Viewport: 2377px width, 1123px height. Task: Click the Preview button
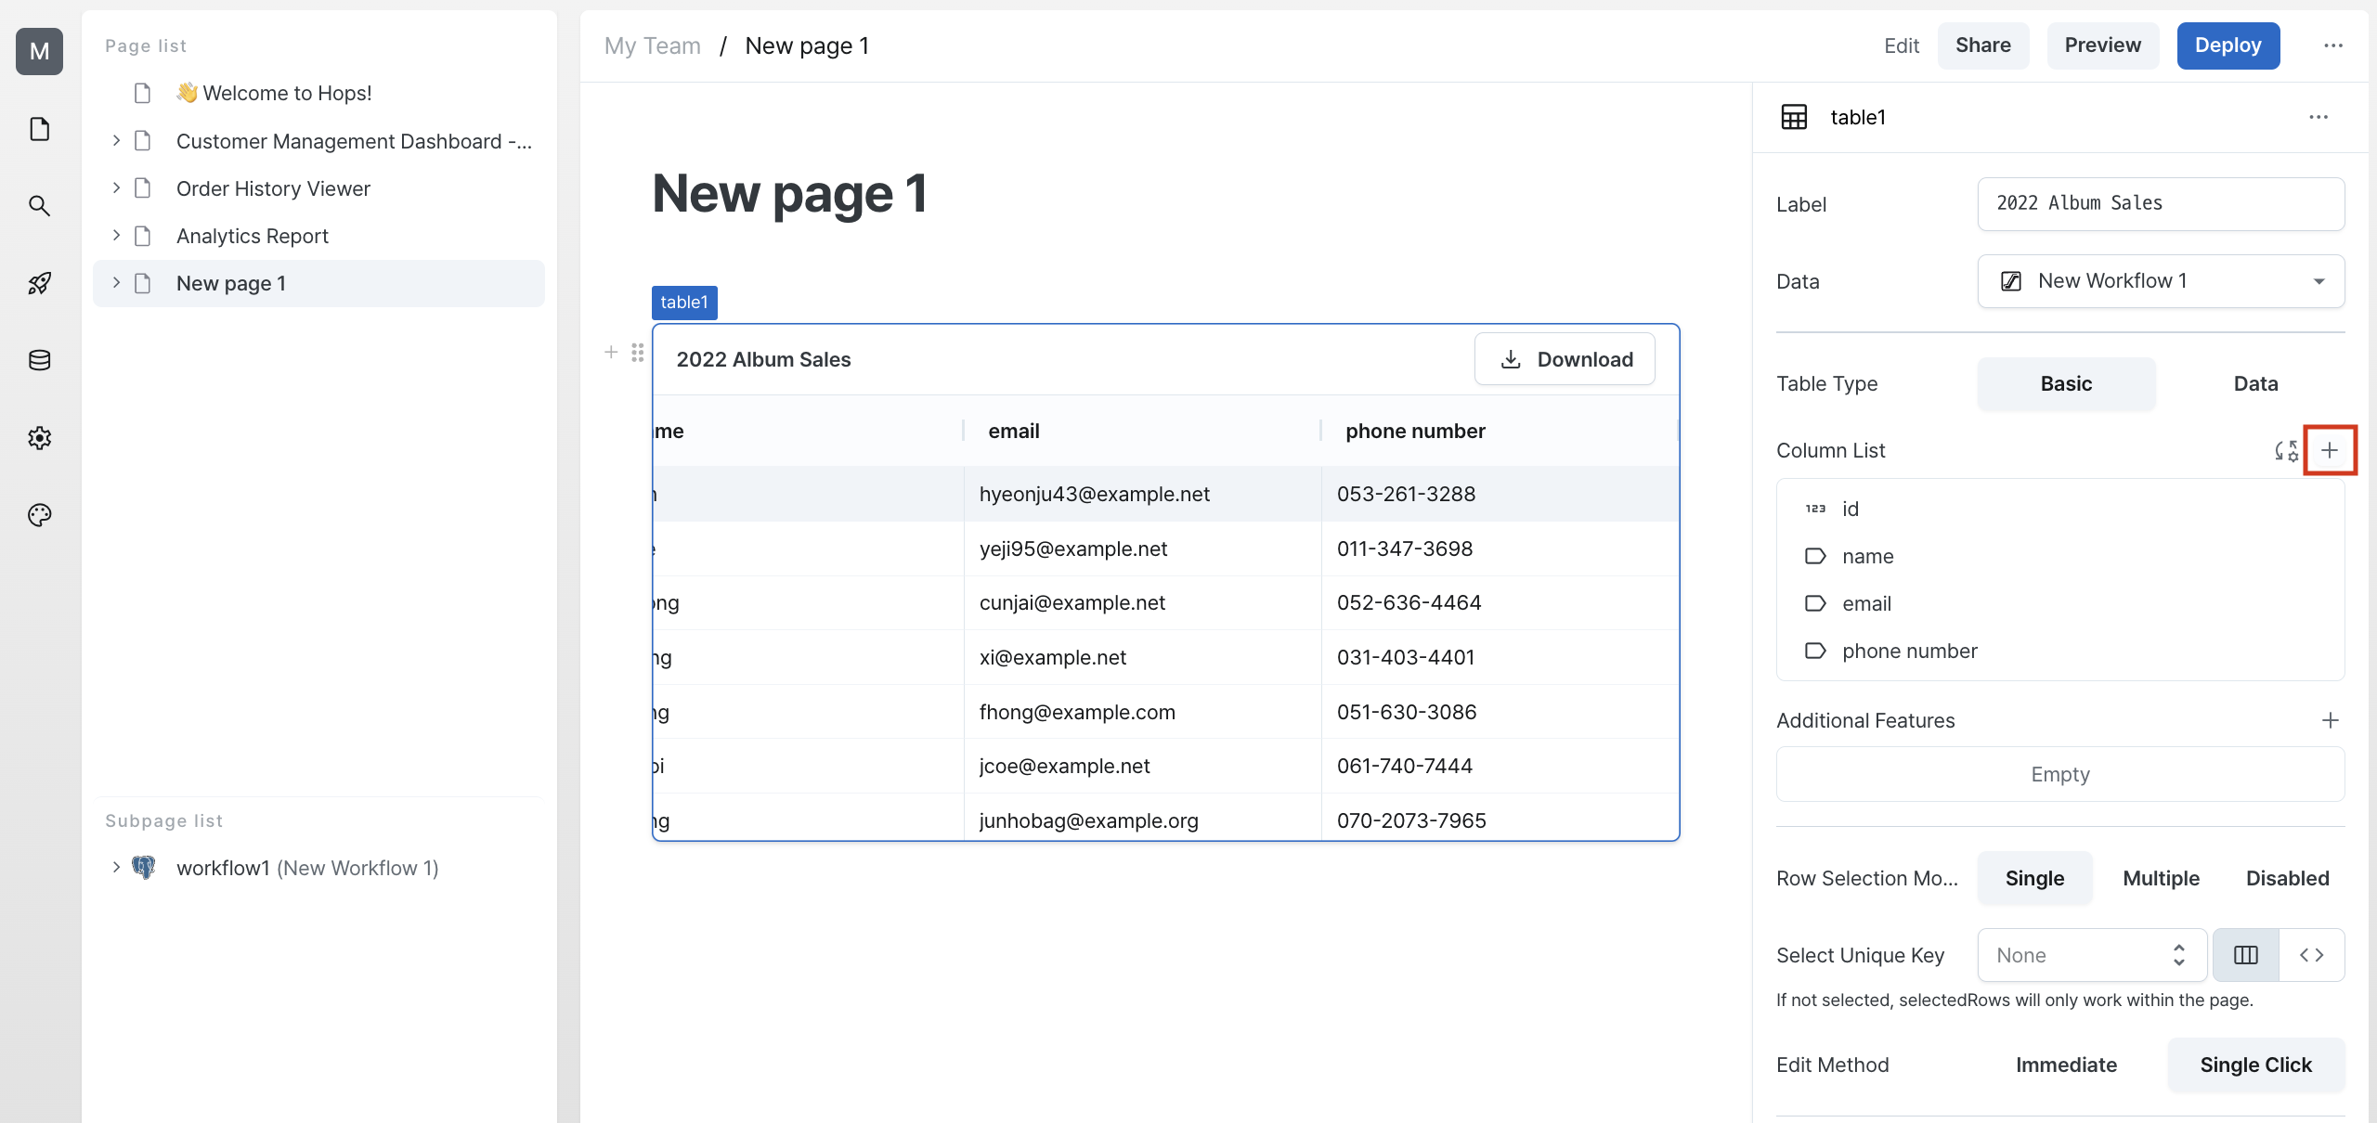pos(2102,45)
